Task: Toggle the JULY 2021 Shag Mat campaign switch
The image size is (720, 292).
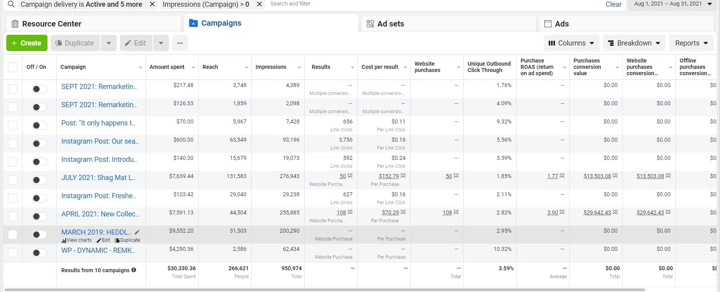Action: [x=39, y=180]
